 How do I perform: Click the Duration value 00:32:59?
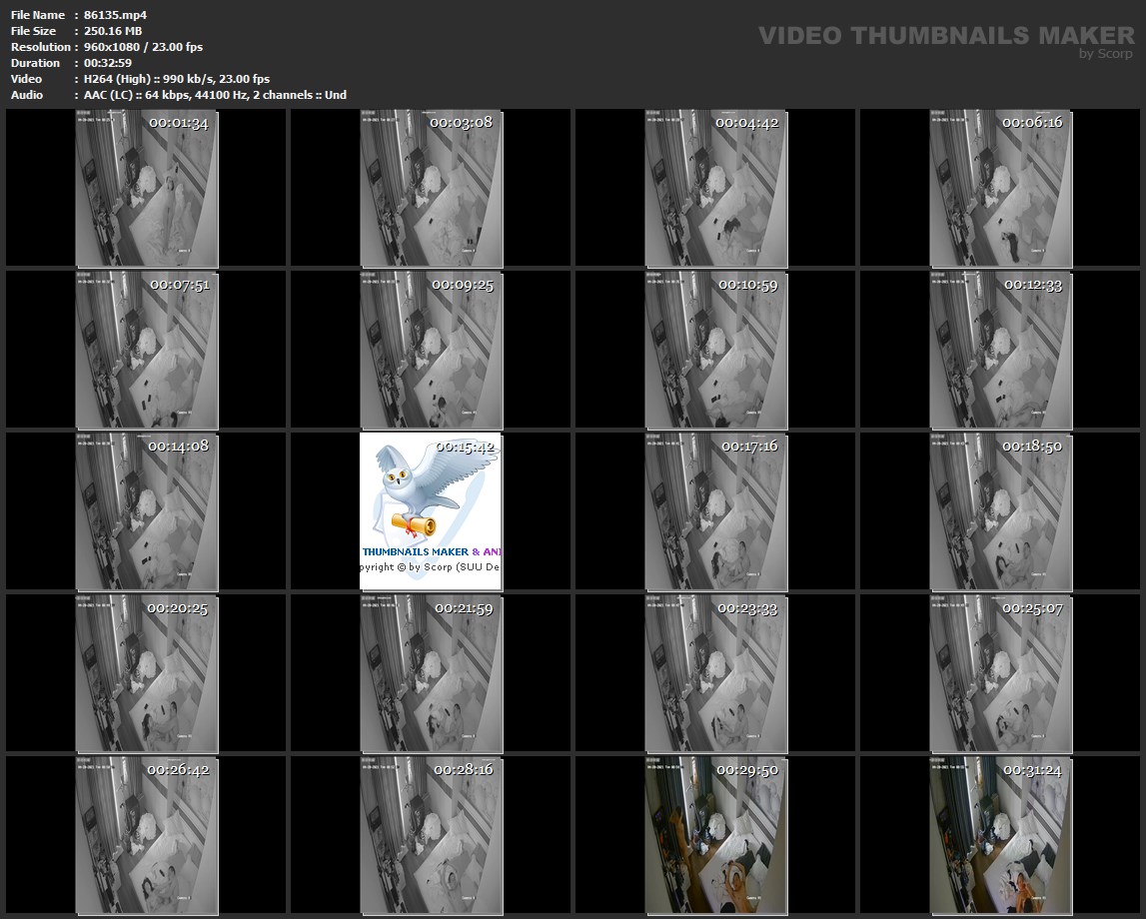click(108, 63)
